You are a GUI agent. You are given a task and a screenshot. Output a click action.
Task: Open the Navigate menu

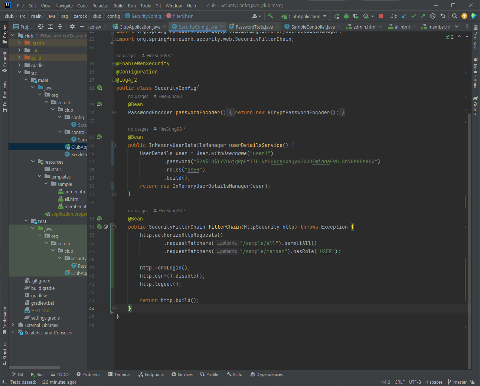64,6
